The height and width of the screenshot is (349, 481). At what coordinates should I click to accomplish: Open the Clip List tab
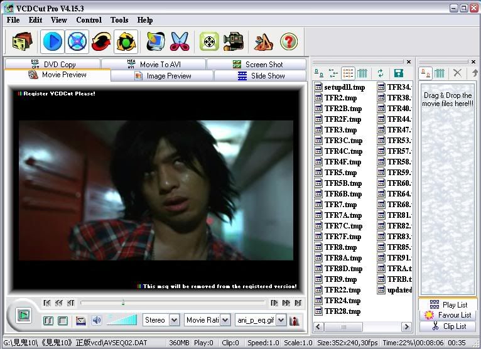coord(448,326)
